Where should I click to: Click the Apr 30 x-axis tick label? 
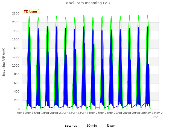(x=140, y=113)
